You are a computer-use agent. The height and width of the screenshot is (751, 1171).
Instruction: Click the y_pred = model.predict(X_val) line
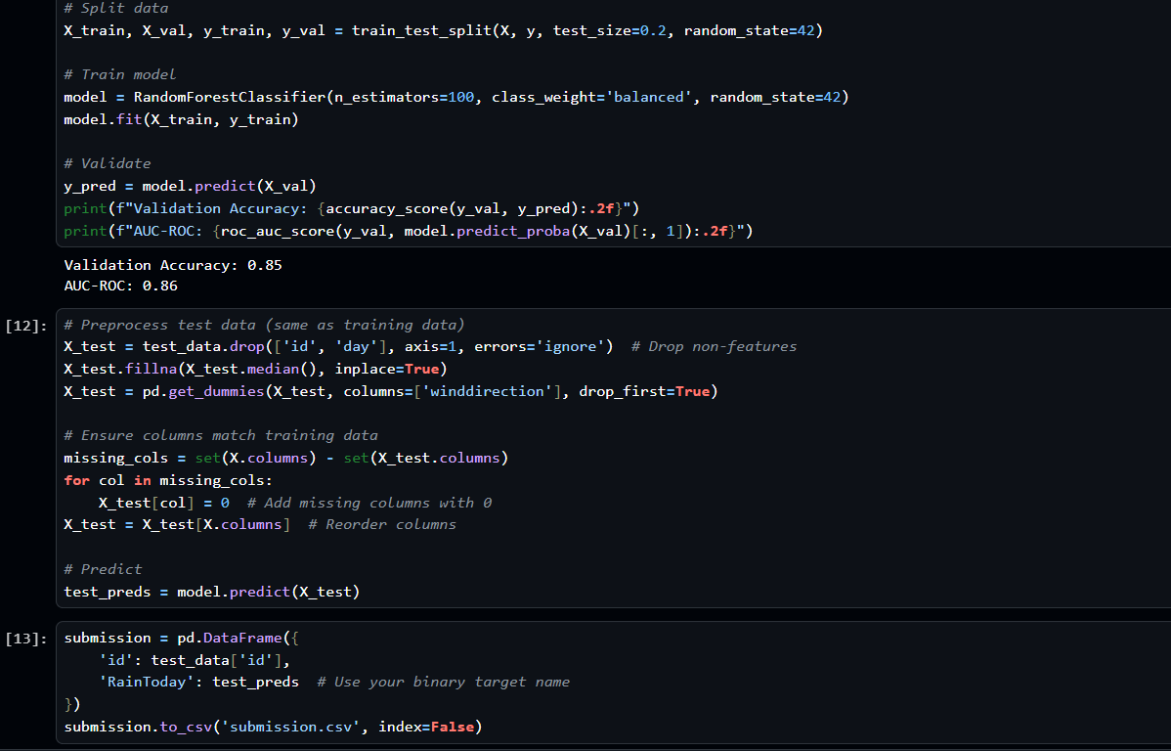click(190, 186)
